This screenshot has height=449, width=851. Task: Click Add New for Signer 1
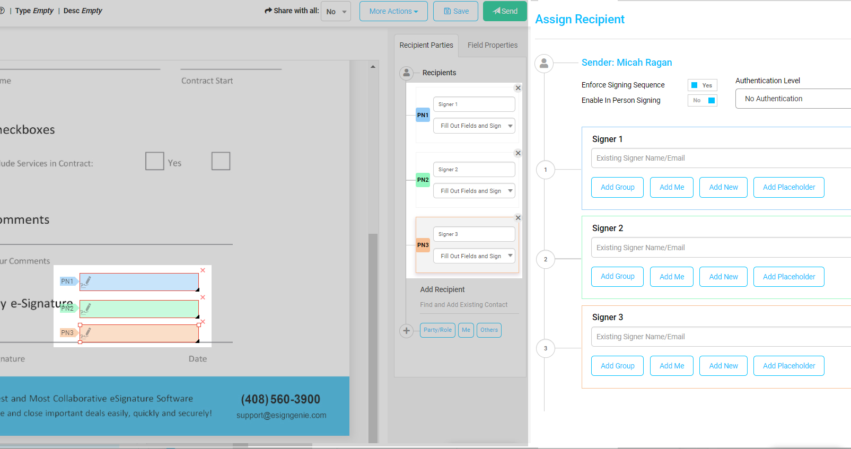(723, 187)
